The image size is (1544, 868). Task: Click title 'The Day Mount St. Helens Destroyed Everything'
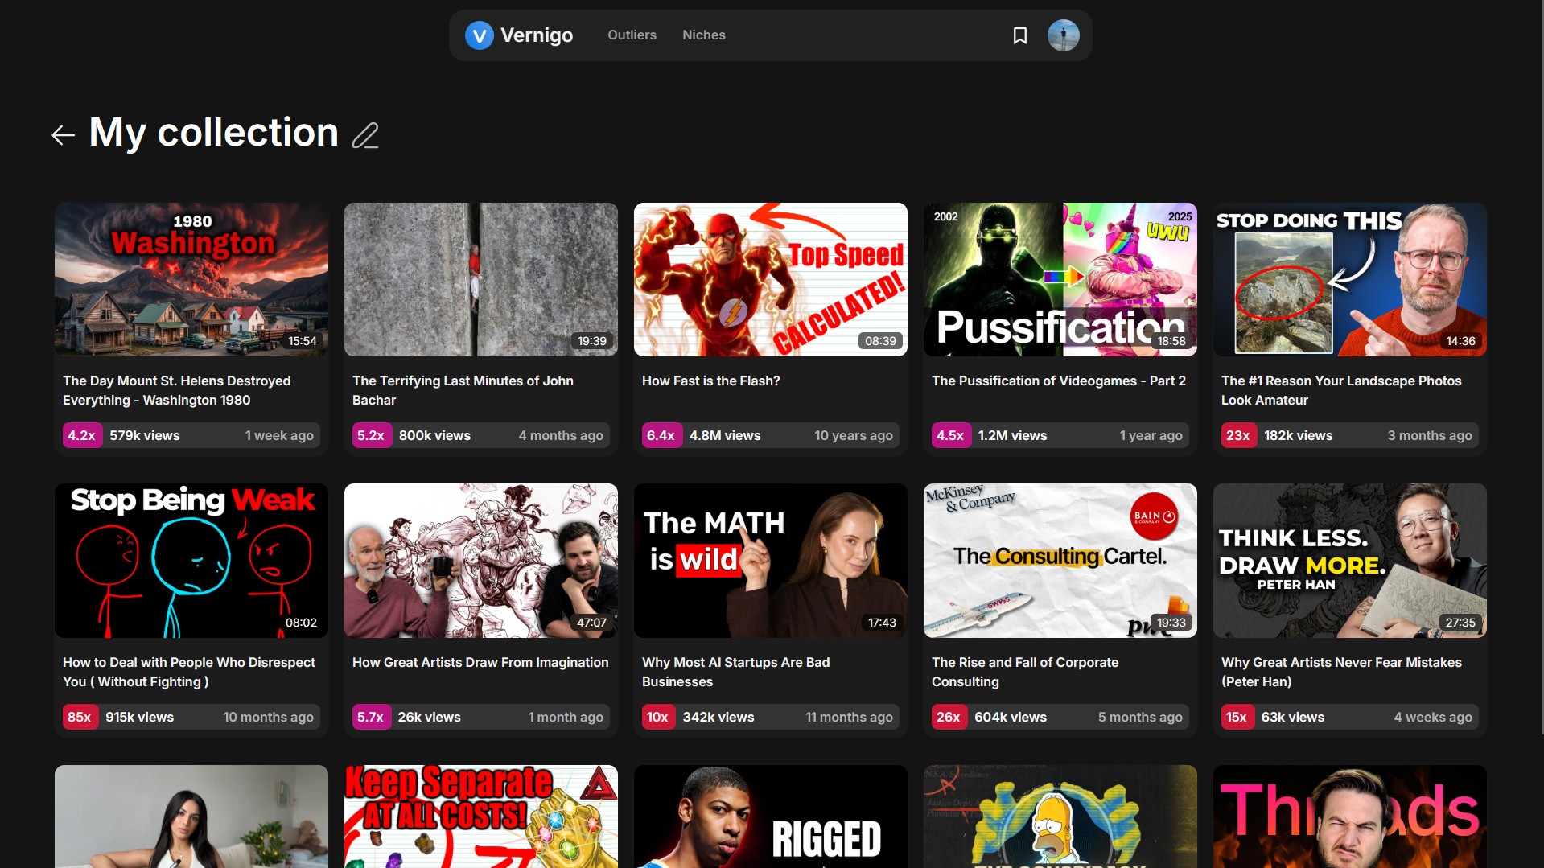(x=177, y=390)
